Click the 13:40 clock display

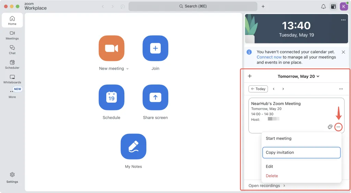(296, 25)
